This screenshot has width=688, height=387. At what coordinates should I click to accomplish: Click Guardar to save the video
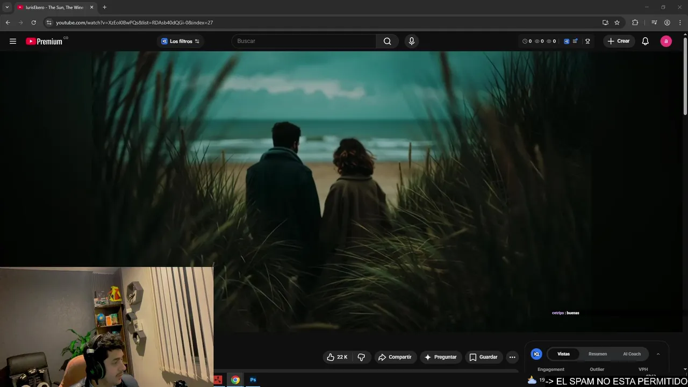(x=484, y=357)
